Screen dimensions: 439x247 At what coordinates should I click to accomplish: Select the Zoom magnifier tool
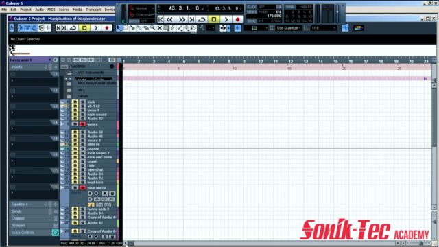153,28
